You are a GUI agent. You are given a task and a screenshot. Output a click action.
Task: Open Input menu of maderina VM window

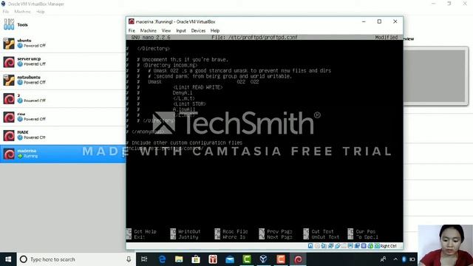click(x=181, y=31)
